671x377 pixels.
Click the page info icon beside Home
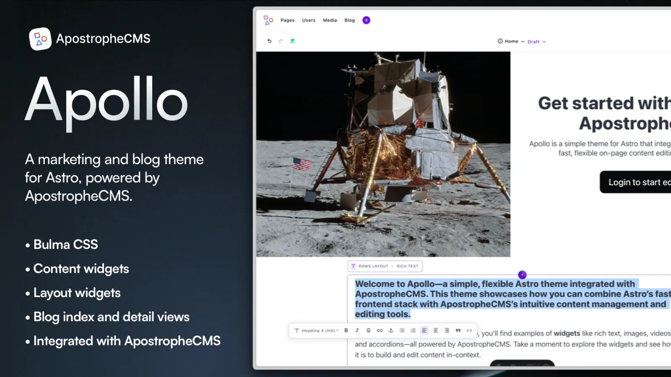[500, 41]
